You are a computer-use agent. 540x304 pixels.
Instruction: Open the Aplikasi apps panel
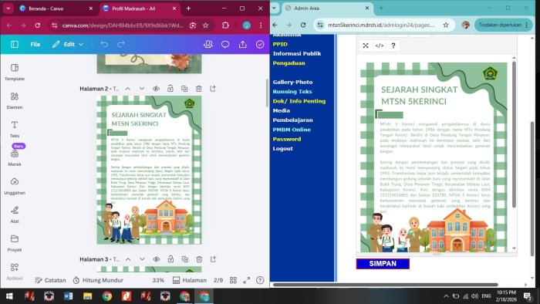[x=15, y=272]
